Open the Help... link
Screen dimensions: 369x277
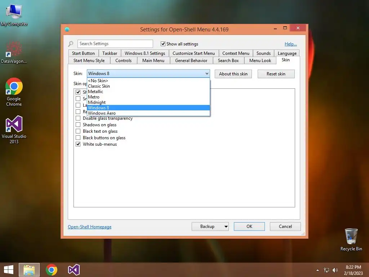291,44
